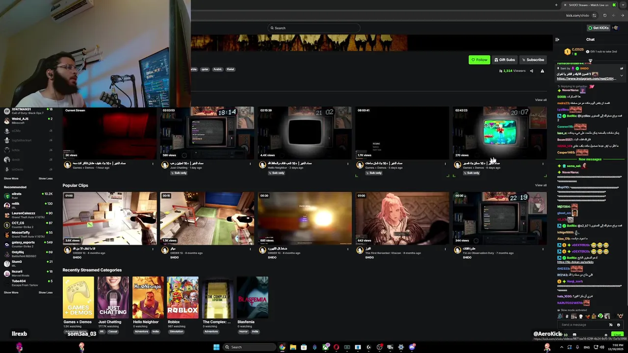Open Chrome from the taskbar

point(282,347)
